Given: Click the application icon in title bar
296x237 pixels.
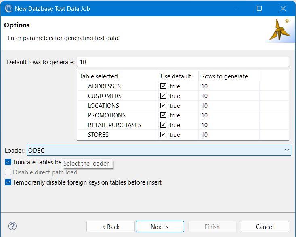Looking at the screenshot, I should point(8,8).
